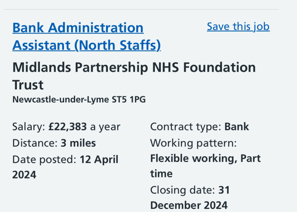Open the Bank Administration Assistant job listing
Viewport: 297px width, 212px height.
pyautogui.click(x=78, y=28)
